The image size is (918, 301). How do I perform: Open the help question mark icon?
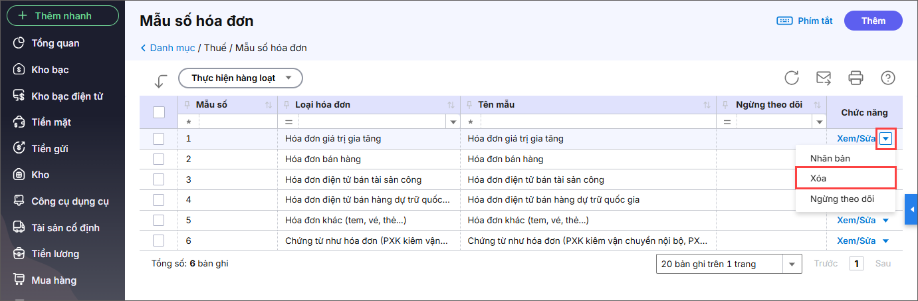pos(887,78)
